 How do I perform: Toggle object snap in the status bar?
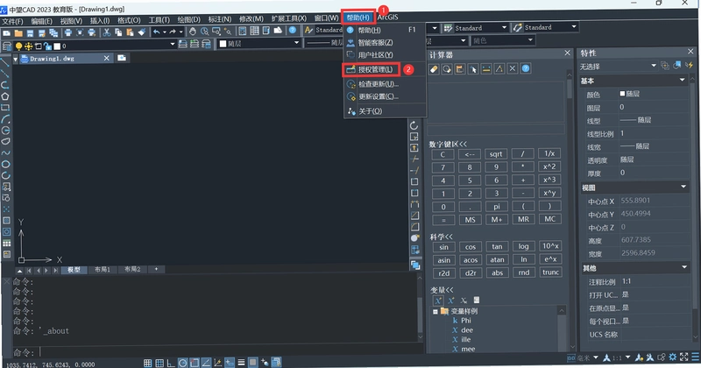click(194, 363)
